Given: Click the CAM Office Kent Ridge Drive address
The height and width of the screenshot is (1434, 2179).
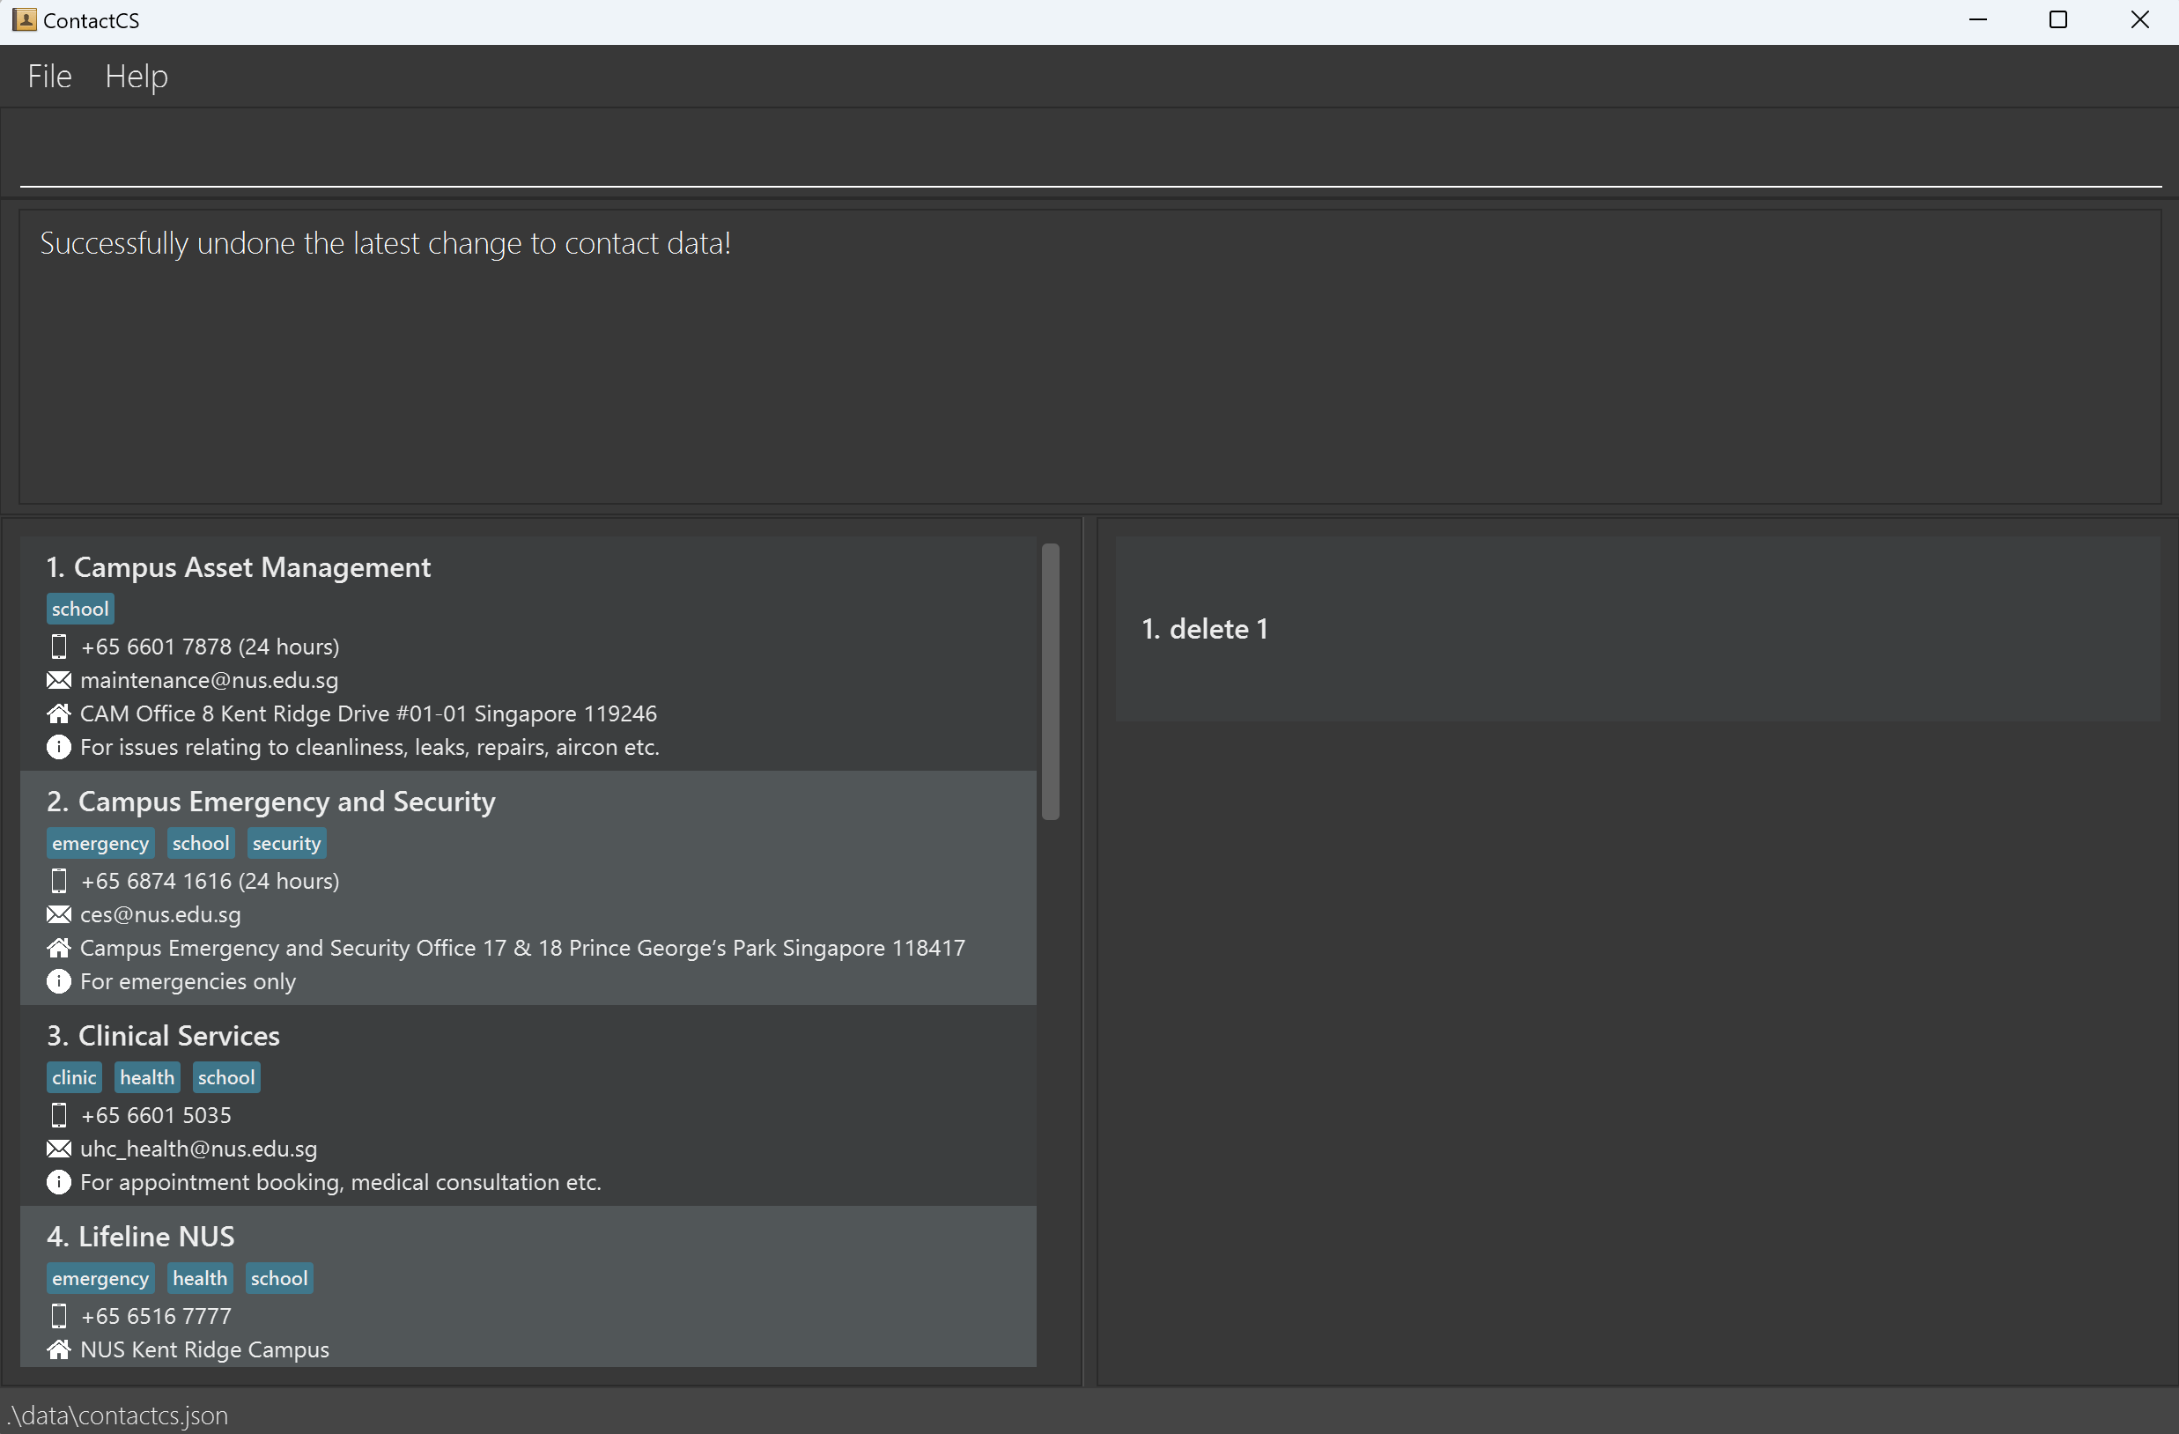Looking at the screenshot, I should (x=369, y=713).
